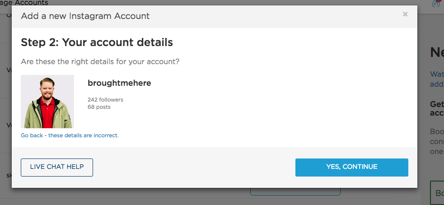Click the YES, CONTINUE button

(352, 168)
